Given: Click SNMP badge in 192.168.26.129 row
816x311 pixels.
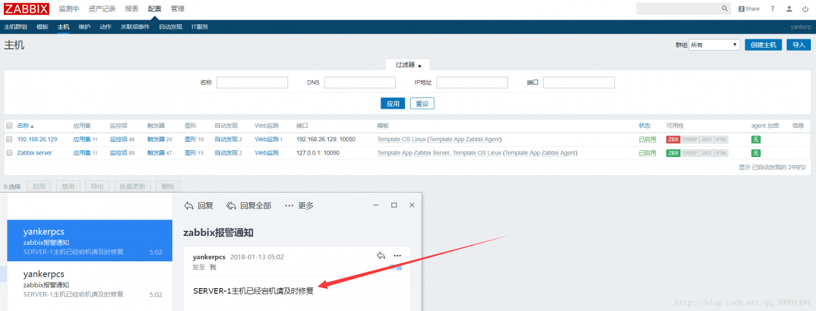Looking at the screenshot, I should pos(690,139).
